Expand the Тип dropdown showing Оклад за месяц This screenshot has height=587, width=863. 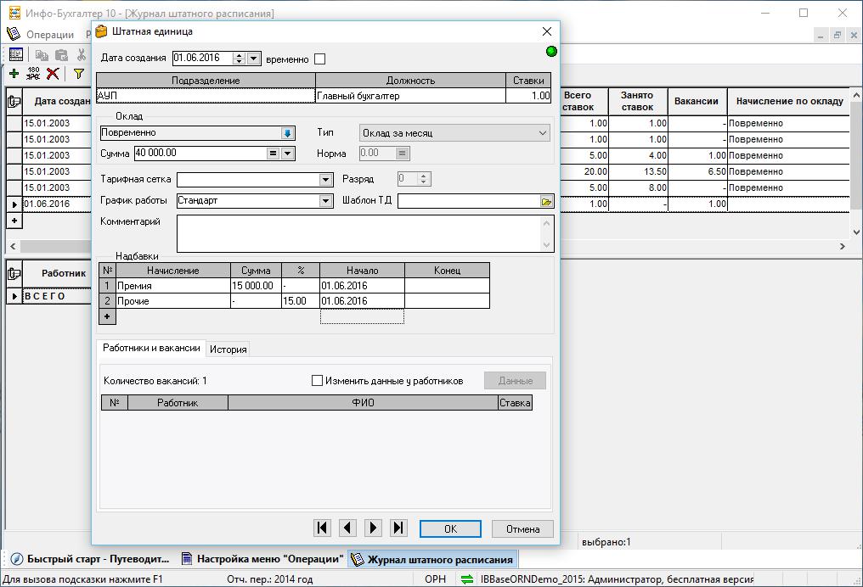(543, 133)
